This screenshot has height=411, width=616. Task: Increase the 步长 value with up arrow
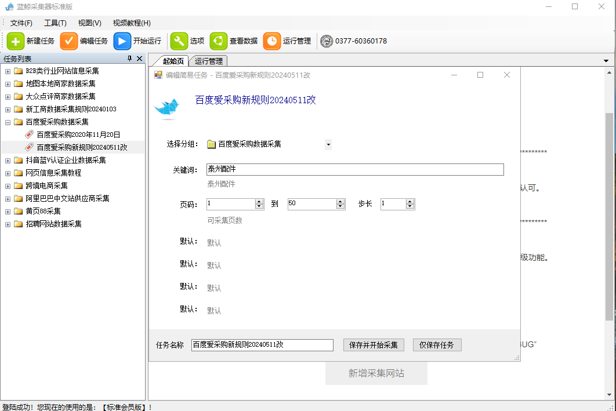pyautogui.click(x=410, y=202)
